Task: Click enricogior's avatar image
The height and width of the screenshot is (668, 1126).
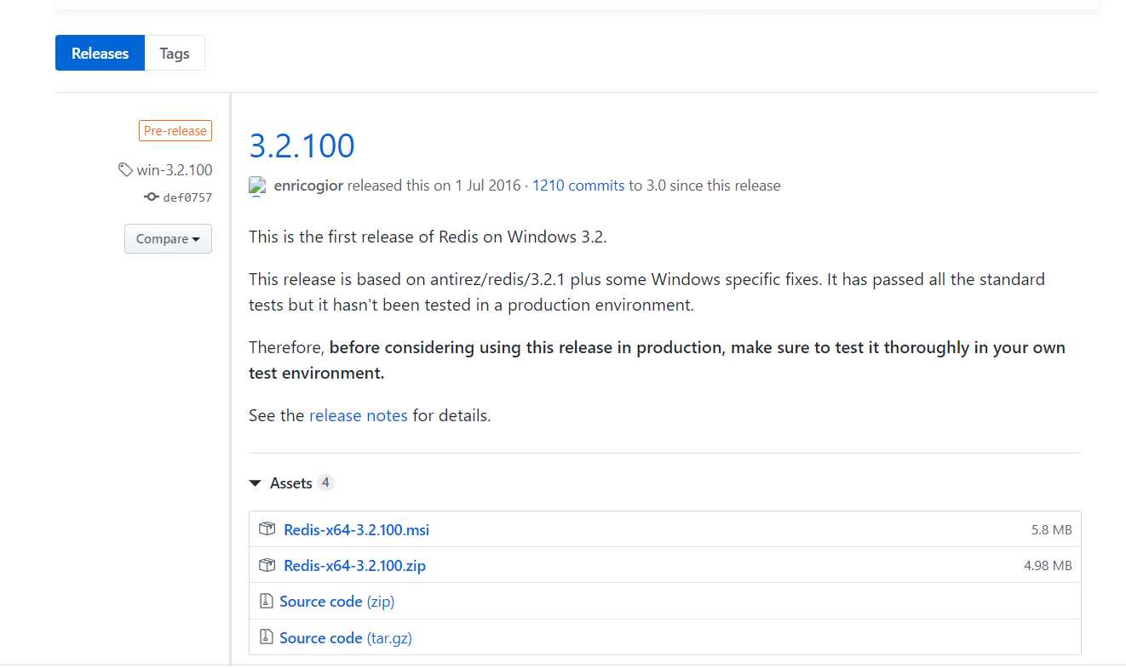Action: tap(257, 186)
